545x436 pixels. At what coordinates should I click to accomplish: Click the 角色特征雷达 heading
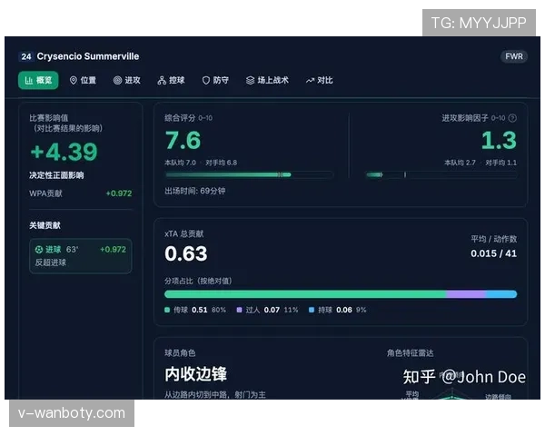coord(411,353)
